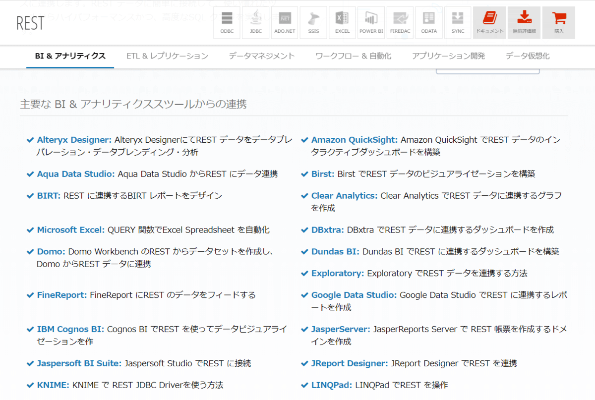Open the JDBC driver icon

coord(256,23)
